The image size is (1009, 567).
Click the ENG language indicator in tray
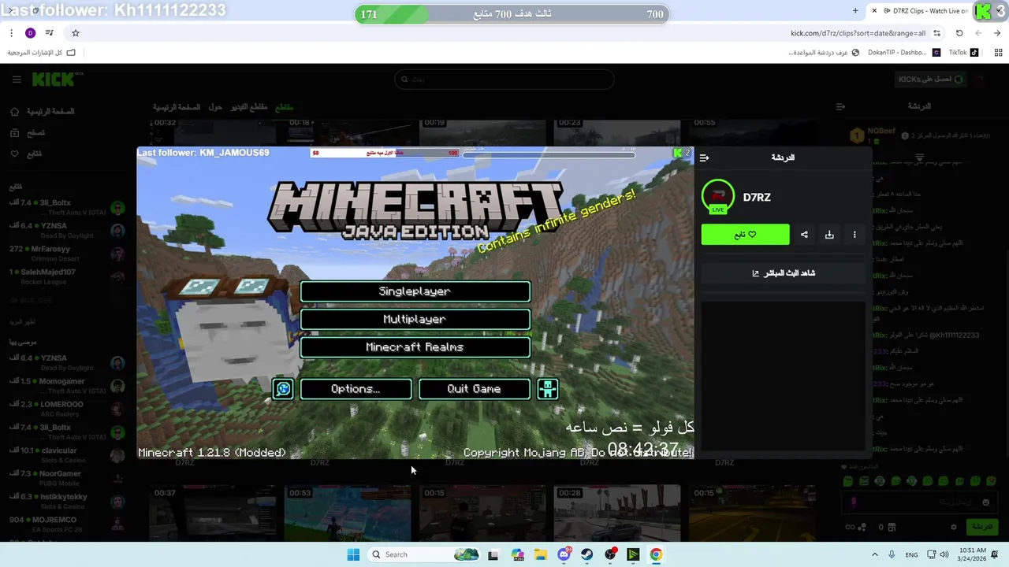coord(911,554)
